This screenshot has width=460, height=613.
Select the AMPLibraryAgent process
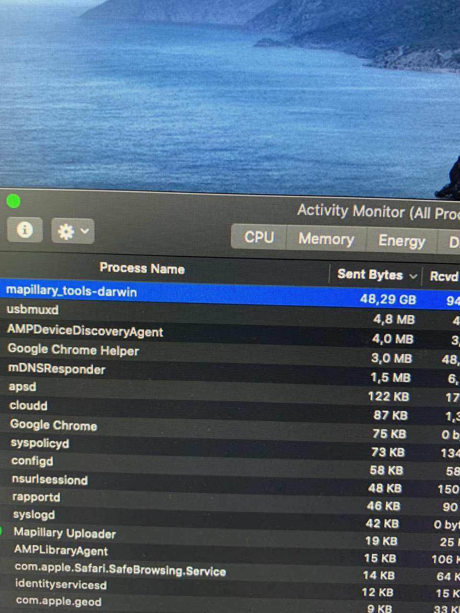click(x=61, y=550)
